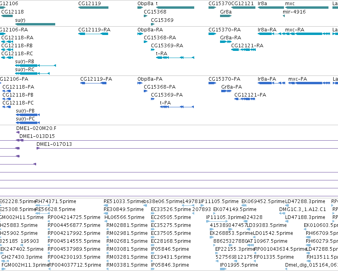Click the mxc gene label

coord(290,4)
